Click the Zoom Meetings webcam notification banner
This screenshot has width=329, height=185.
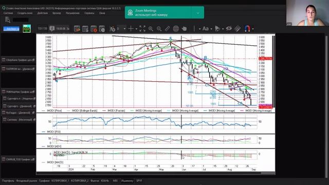pyautogui.click(x=164, y=12)
